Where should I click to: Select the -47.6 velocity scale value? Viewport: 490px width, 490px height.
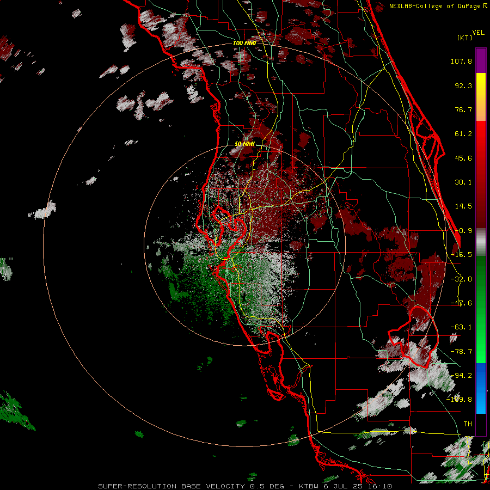coord(461,303)
